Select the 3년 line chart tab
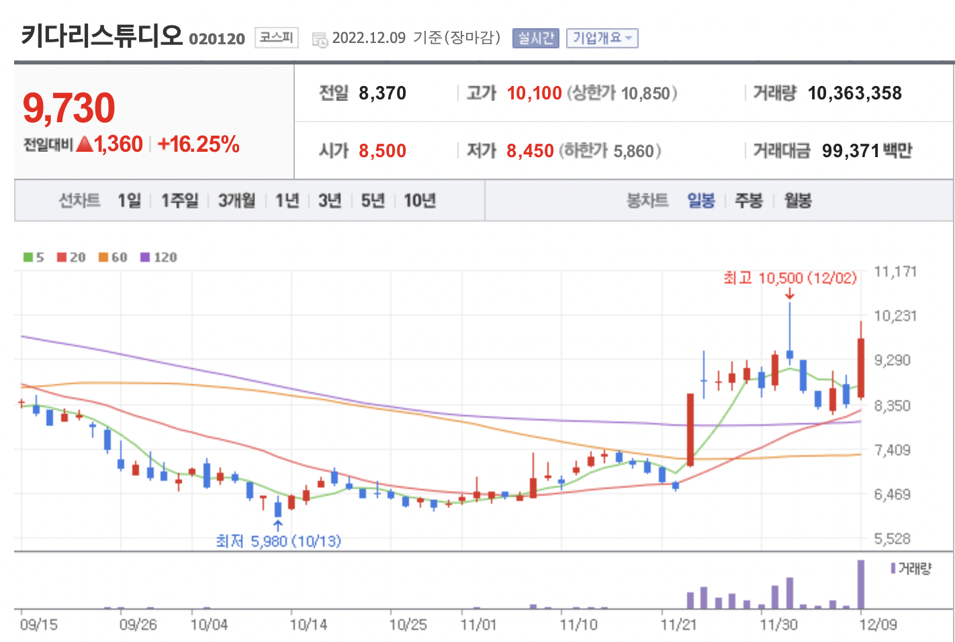This screenshot has height=642, width=955. pos(330,200)
